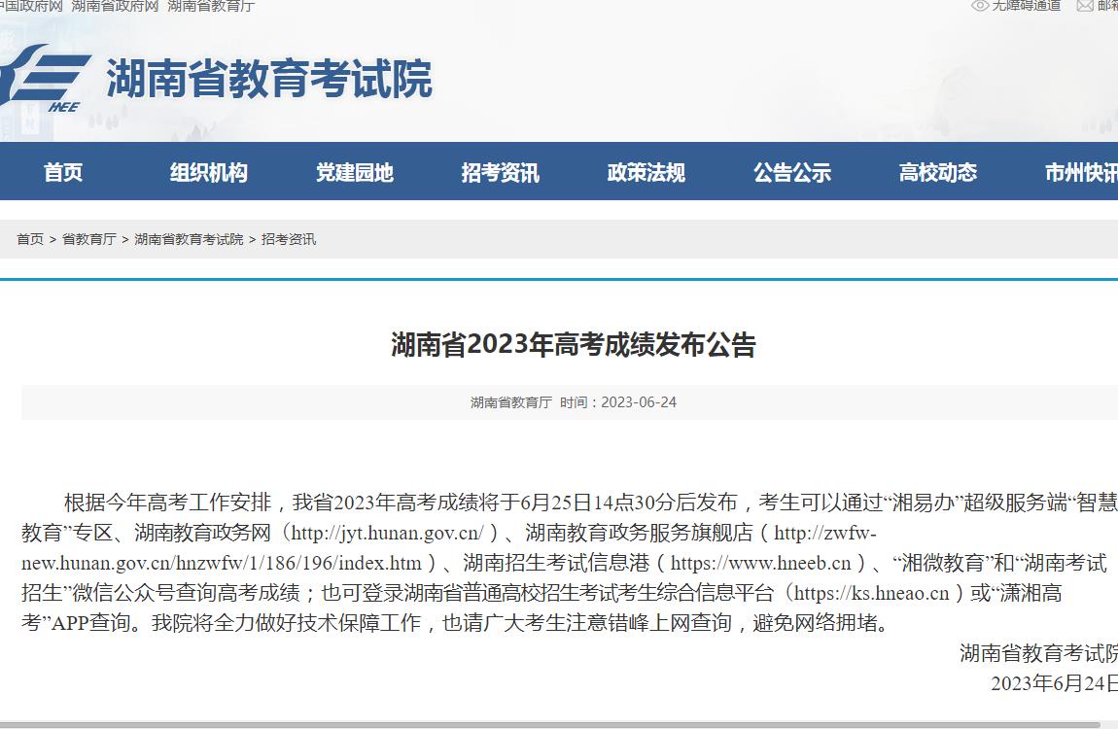1118x729 pixels.
Task: Click the eye icon beside 无障碍通道
Action: tap(980, 6)
